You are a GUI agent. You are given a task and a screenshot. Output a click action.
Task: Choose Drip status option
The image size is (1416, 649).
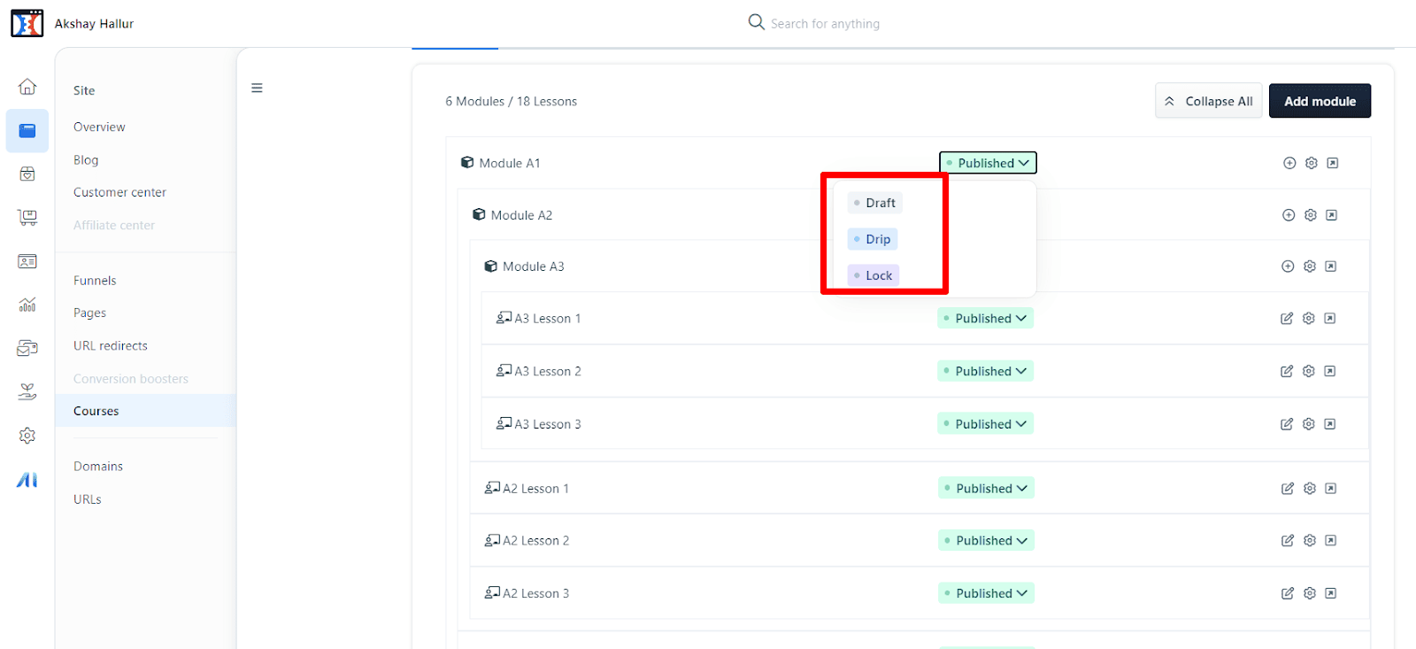[x=873, y=239]
